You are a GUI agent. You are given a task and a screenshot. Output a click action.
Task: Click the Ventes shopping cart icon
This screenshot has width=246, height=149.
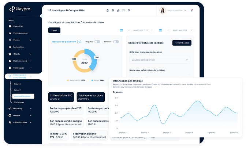[10, 40]
